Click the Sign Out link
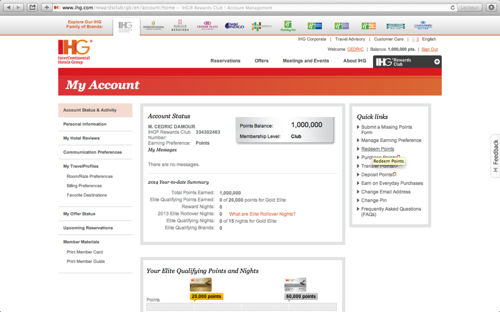Screen dimensions: 500x312 pos(430,49)
